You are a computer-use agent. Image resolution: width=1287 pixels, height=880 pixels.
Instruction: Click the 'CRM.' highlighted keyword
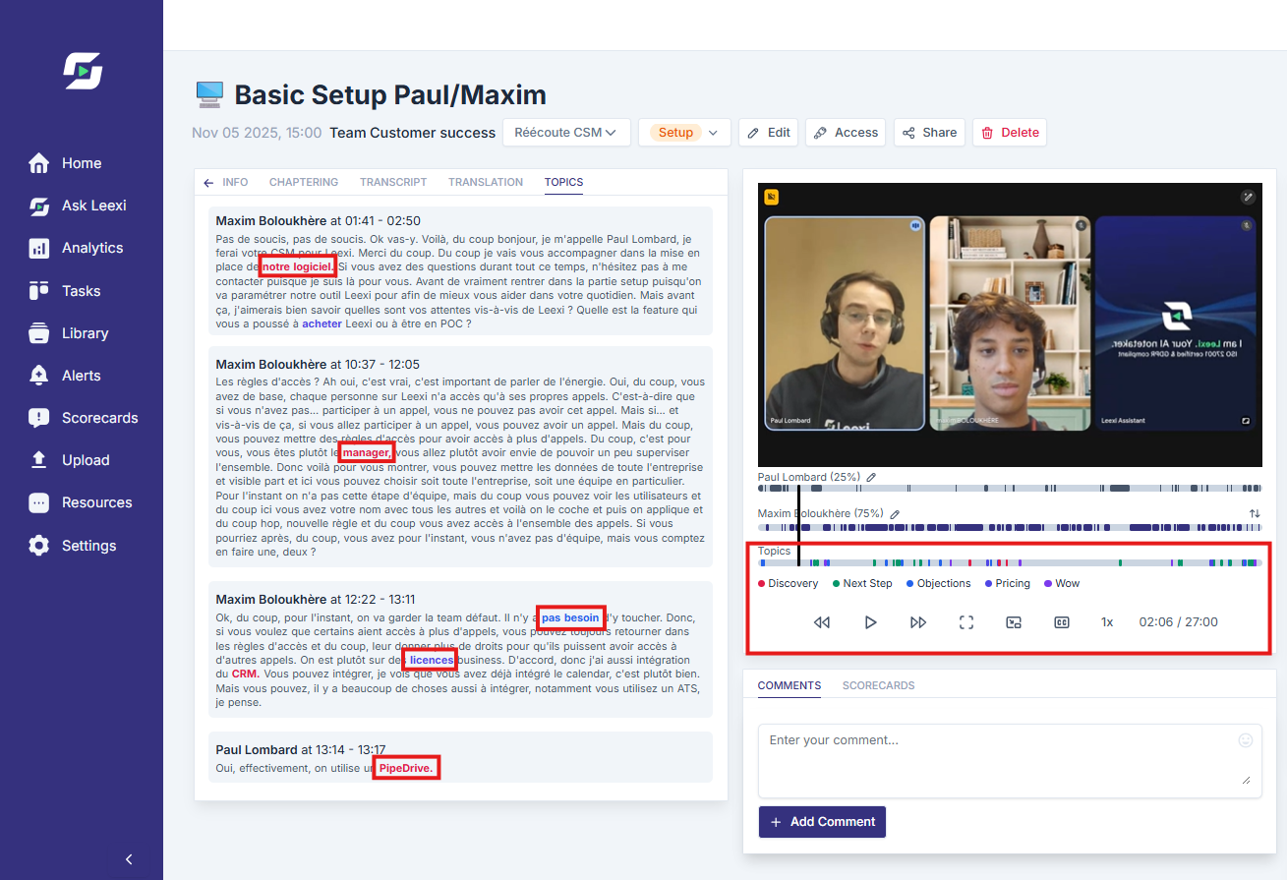point(246,675)
